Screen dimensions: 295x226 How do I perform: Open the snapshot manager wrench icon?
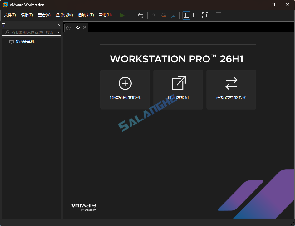tap(173, 15)
